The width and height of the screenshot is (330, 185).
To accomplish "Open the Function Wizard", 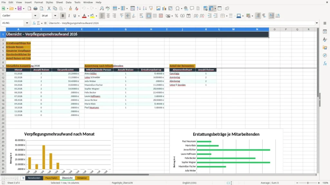I will (x=34, y=23).
